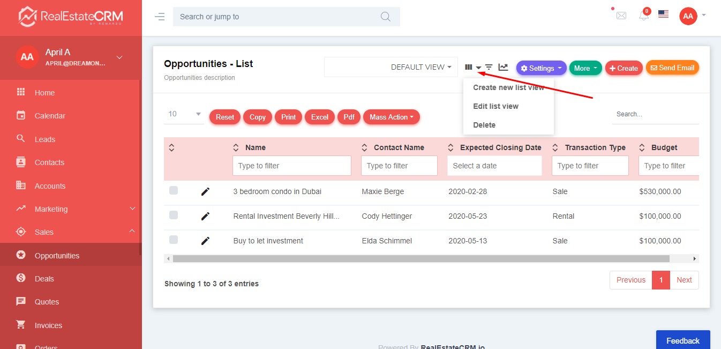Expand the Mass Action dropdown
This screenshot has width=721, height=349.
391,117
